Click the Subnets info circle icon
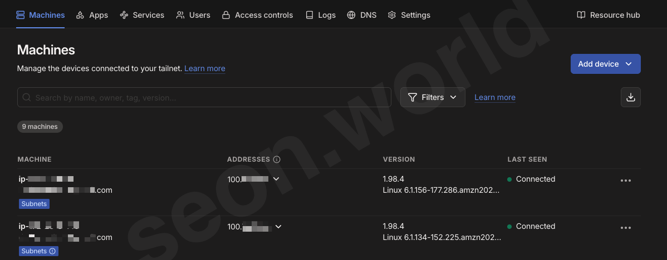The height and width of the screenshot is (260, 667). click(x=52, y=251)
